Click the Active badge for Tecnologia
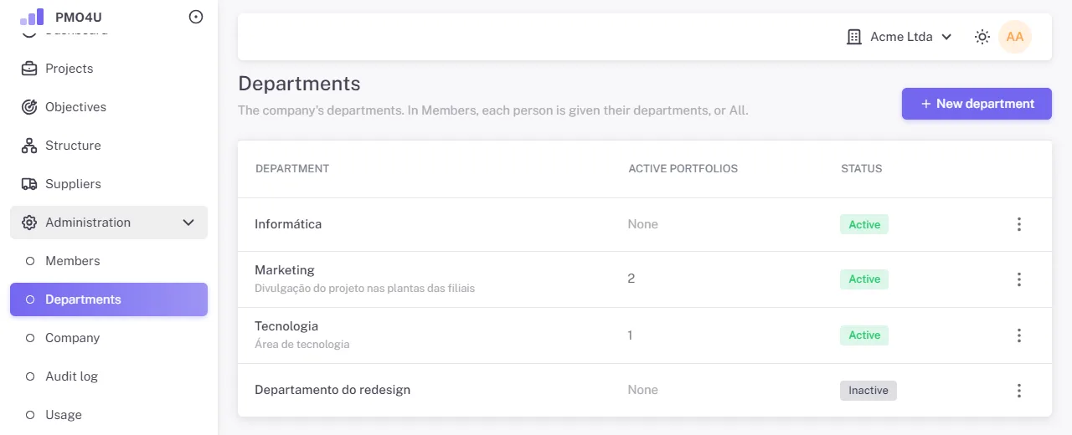 864,335
